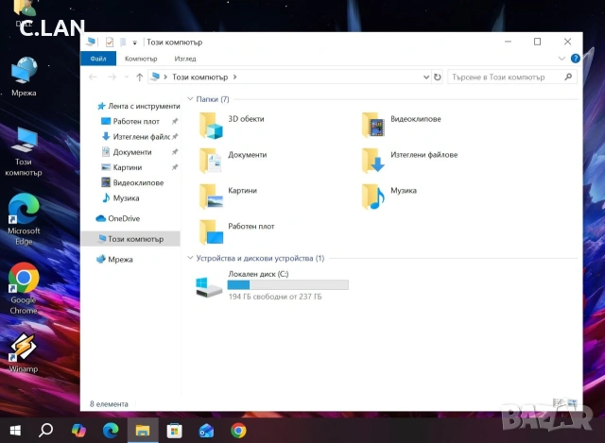Launch Winamp from the desktop

click(24, 352)
